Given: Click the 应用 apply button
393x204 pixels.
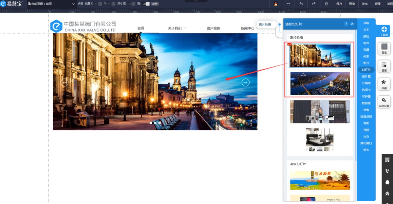Looking at the screenshot, I should pyautogui.click(x=155, y=4).
